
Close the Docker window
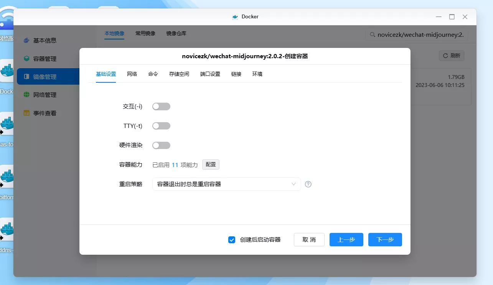(x=465, y=17)
